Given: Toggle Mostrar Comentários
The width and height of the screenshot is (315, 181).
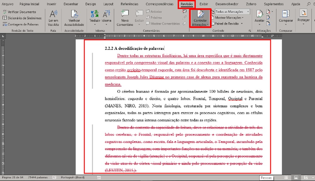Looking at the screenshot, I should click(x=163, y=24).
